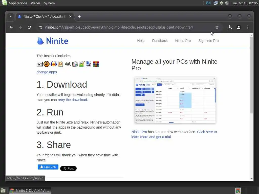This screenshot has height=194, width=259.
Task: Select the Ninite 7-Zip taskbar window button
Action: pos(30,190)
